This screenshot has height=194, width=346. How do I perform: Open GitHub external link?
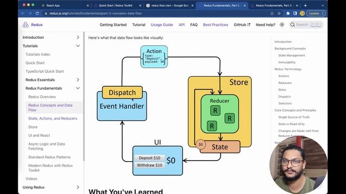coord(242,25)
